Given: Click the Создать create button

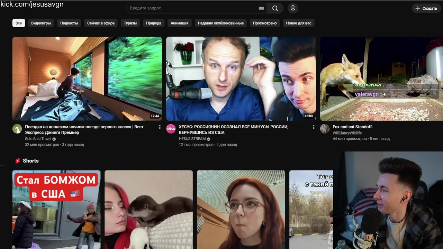Looking at the screenshot, I should point(426,8).
